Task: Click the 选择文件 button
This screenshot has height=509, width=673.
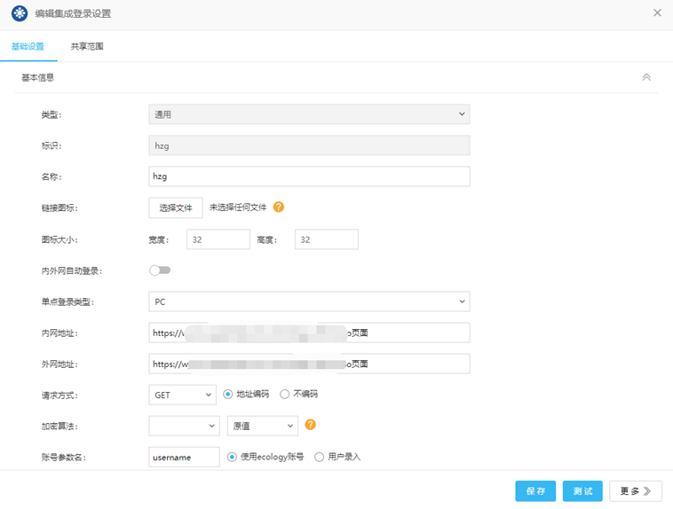Action: pos(176,208)
